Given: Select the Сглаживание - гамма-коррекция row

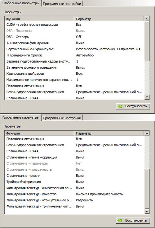Looking at the screenshot, I should coord(74,157).
